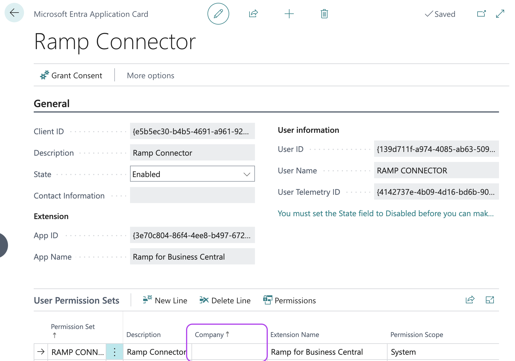Click the Ramp Connector description cell
Screen dimensions: 515x361
[157, 352]
